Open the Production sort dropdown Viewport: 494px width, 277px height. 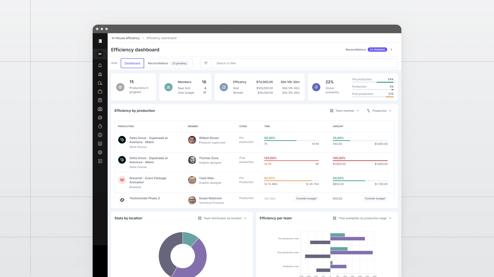tap(379, 111)
